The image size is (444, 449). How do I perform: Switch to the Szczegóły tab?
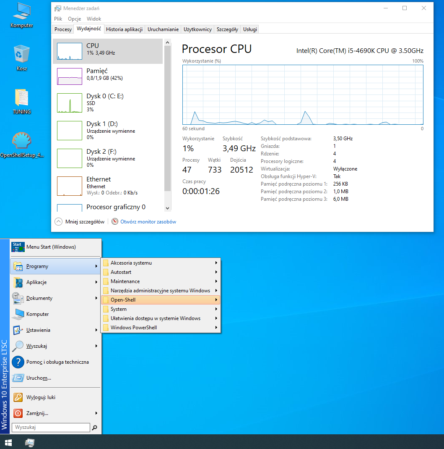227,29
